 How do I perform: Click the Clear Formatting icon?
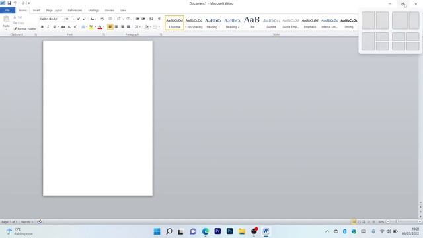point(102,19)
